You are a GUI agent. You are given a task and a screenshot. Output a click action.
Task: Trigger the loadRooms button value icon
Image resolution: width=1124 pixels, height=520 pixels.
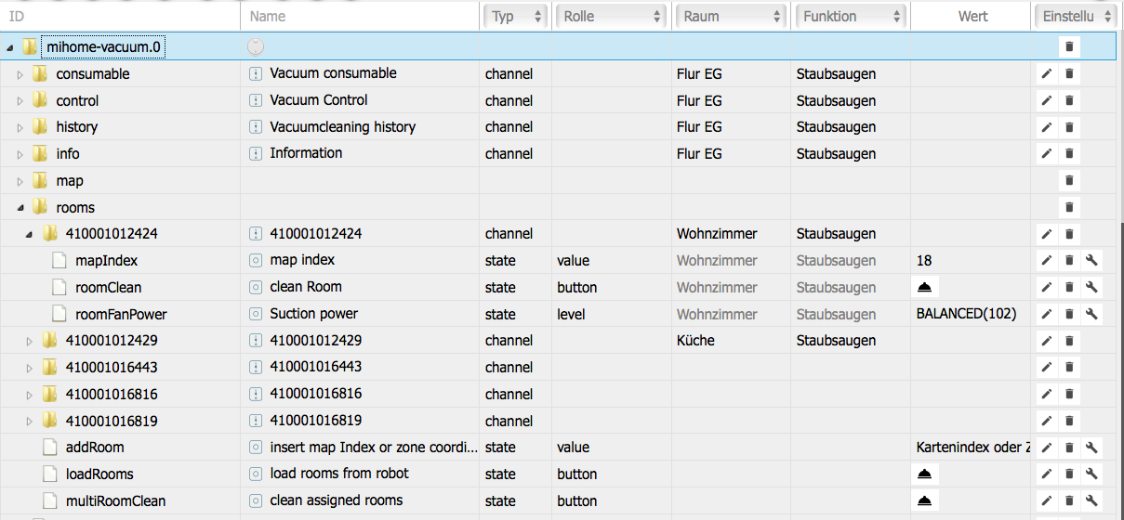pyautogui.click(x=927, y=474)
